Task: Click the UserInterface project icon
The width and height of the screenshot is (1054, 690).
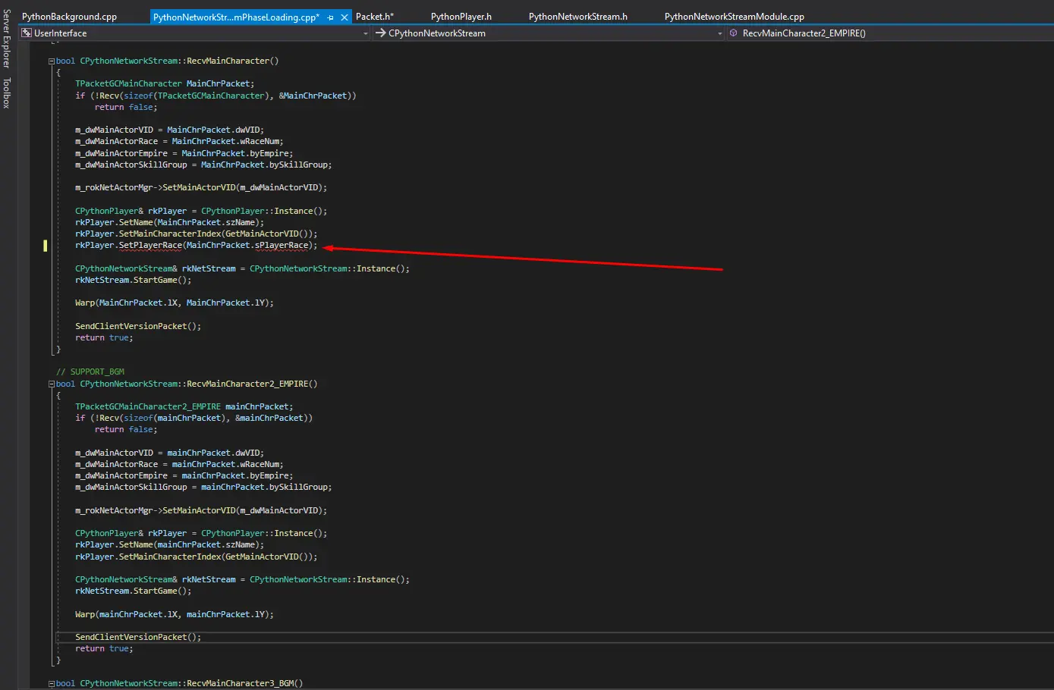Action: (x=27, y=33)
